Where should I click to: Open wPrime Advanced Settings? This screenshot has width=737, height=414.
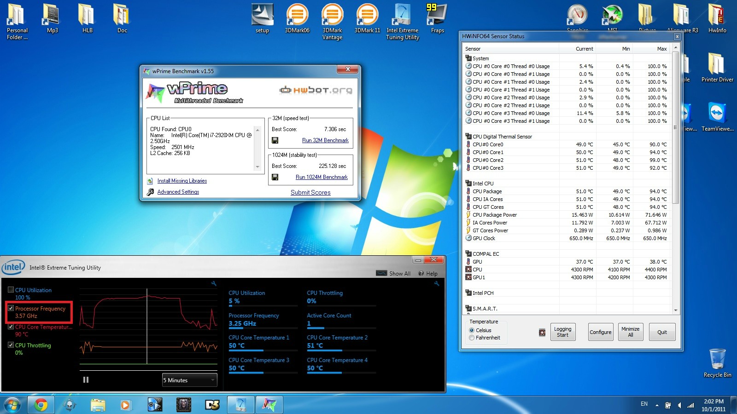[178, 192]
